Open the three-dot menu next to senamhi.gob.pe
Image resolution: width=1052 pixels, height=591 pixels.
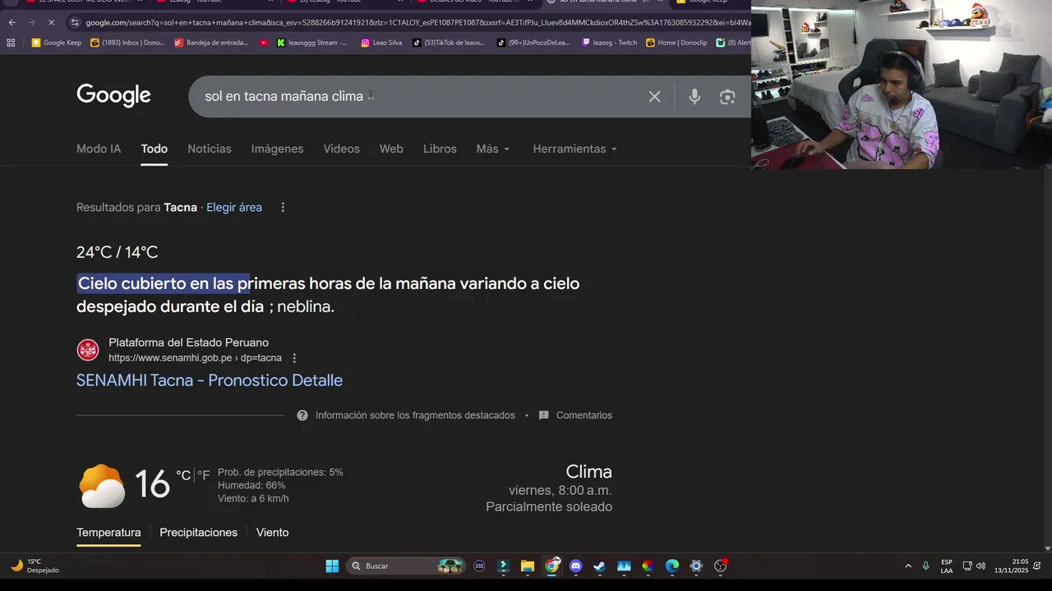coord(294,358)
